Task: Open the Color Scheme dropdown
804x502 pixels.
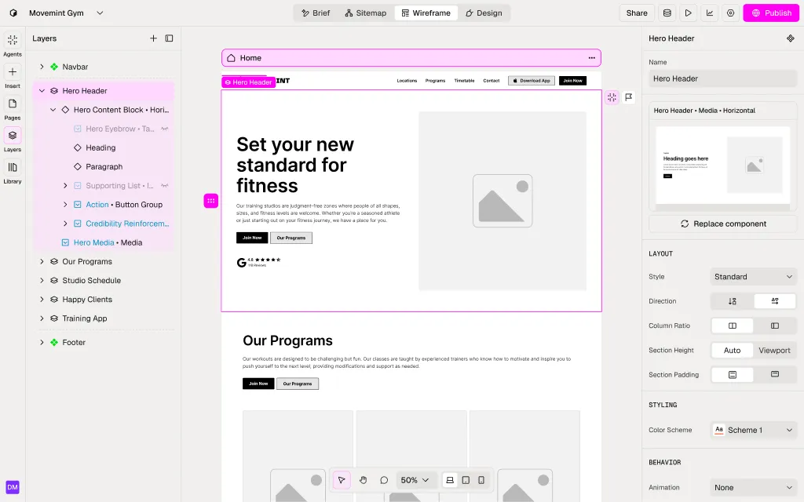Action: pos(753,430)
